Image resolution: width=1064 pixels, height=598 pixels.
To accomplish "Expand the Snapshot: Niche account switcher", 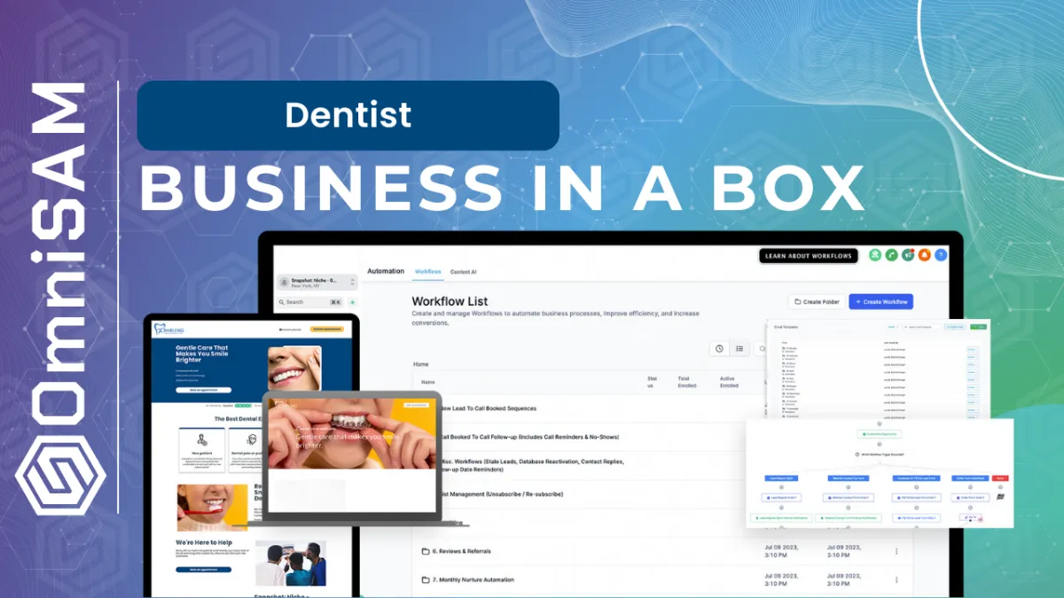I will 317,283.
